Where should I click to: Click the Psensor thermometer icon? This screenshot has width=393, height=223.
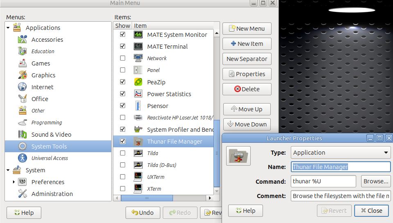tap(138, 106)
